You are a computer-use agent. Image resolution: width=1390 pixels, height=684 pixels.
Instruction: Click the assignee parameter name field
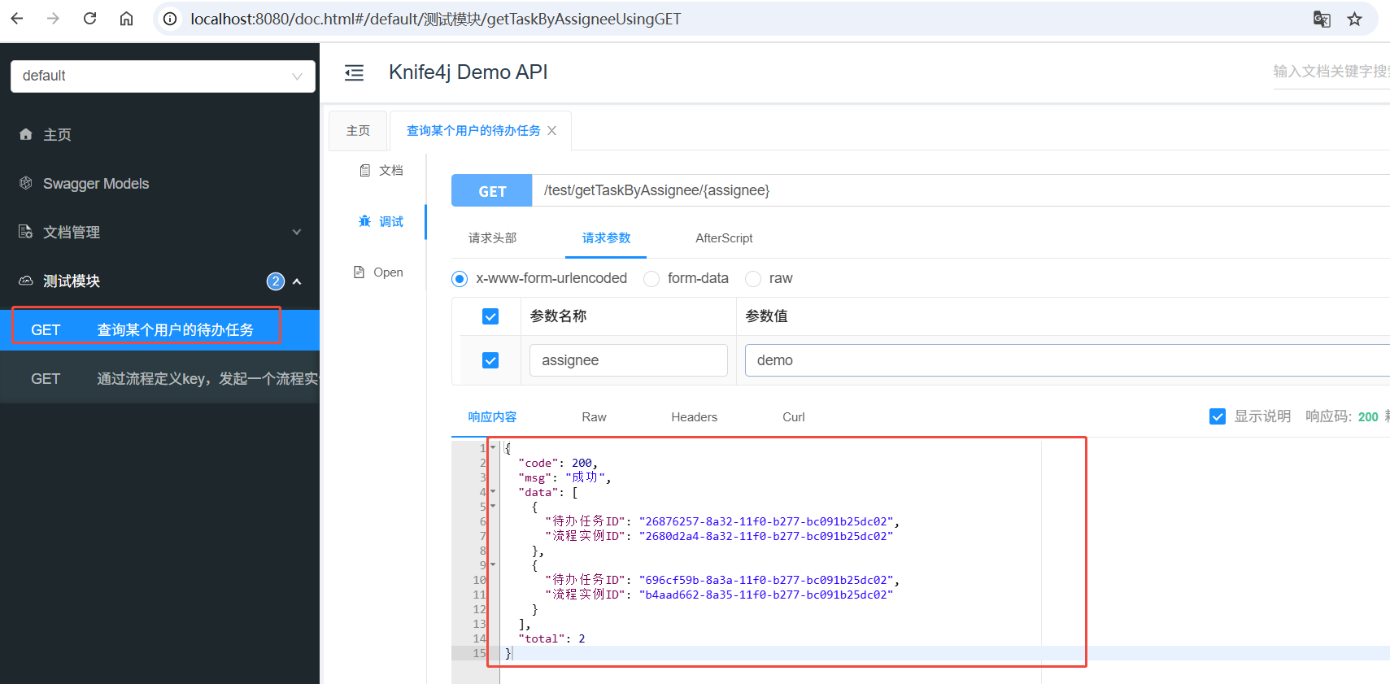[x=628, y=360]
